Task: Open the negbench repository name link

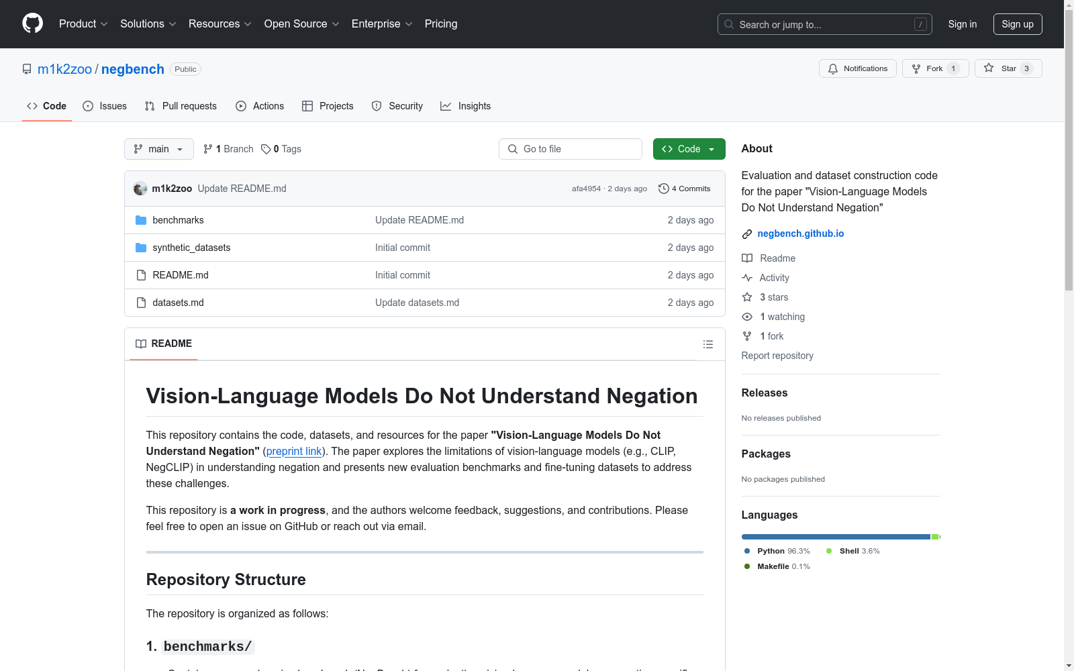Action: [x=133, y=69]
